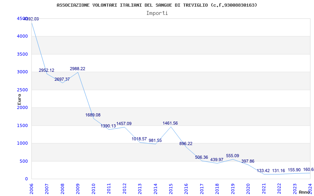Click x-axis year 2008
This screenshot has width=314, height=196.
[62, 189]
